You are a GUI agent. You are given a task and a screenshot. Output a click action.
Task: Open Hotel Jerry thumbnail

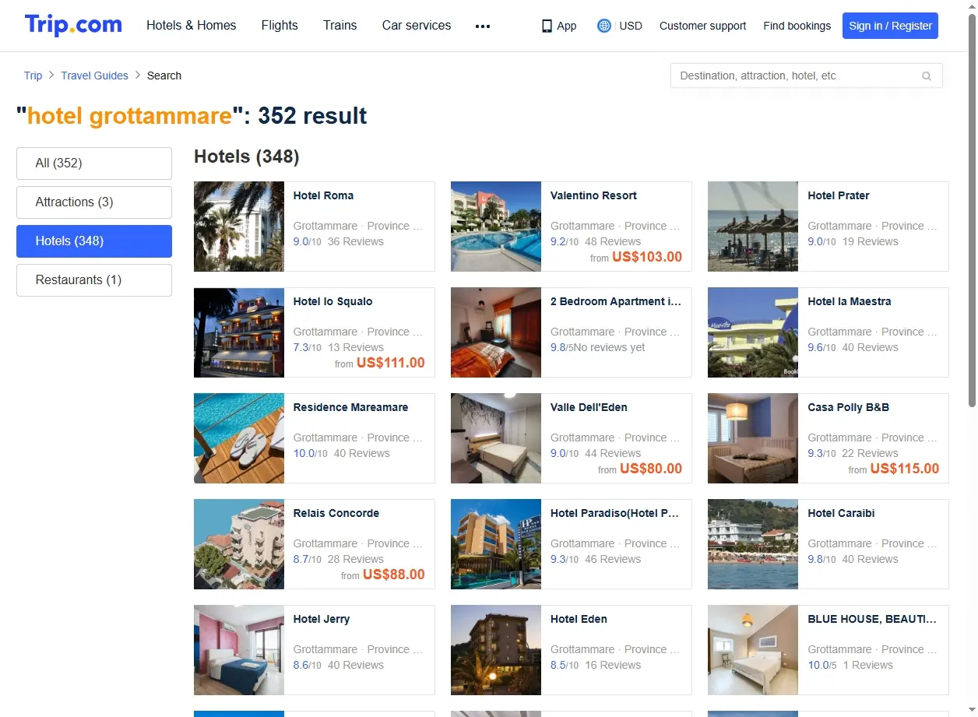[x=239, y=650]
